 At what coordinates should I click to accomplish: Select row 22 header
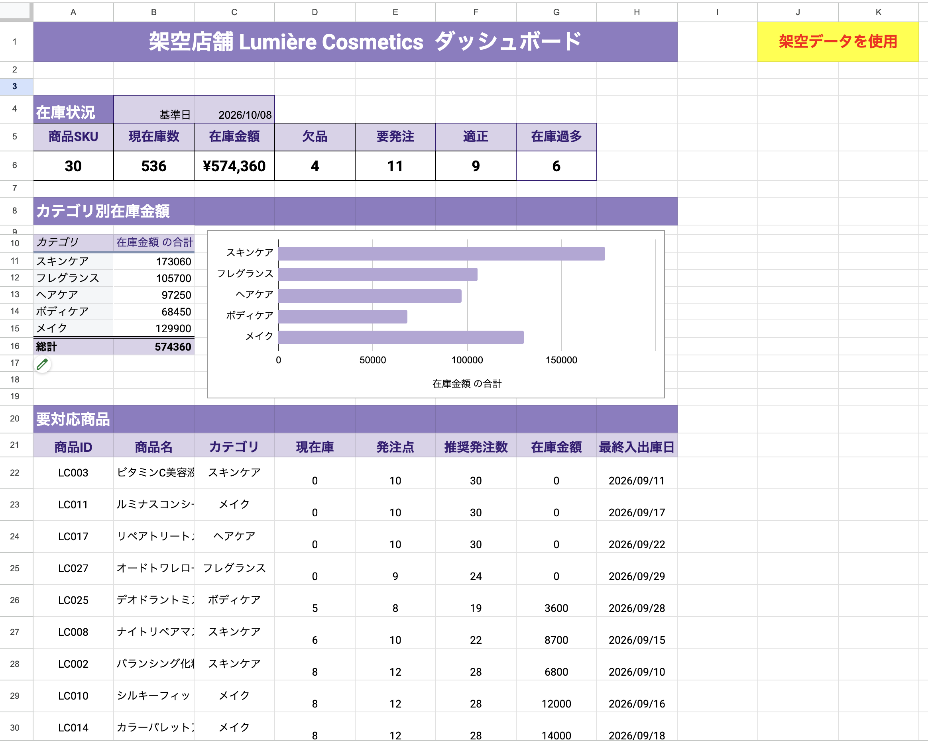pyautogui.click(x=16, y=472)
